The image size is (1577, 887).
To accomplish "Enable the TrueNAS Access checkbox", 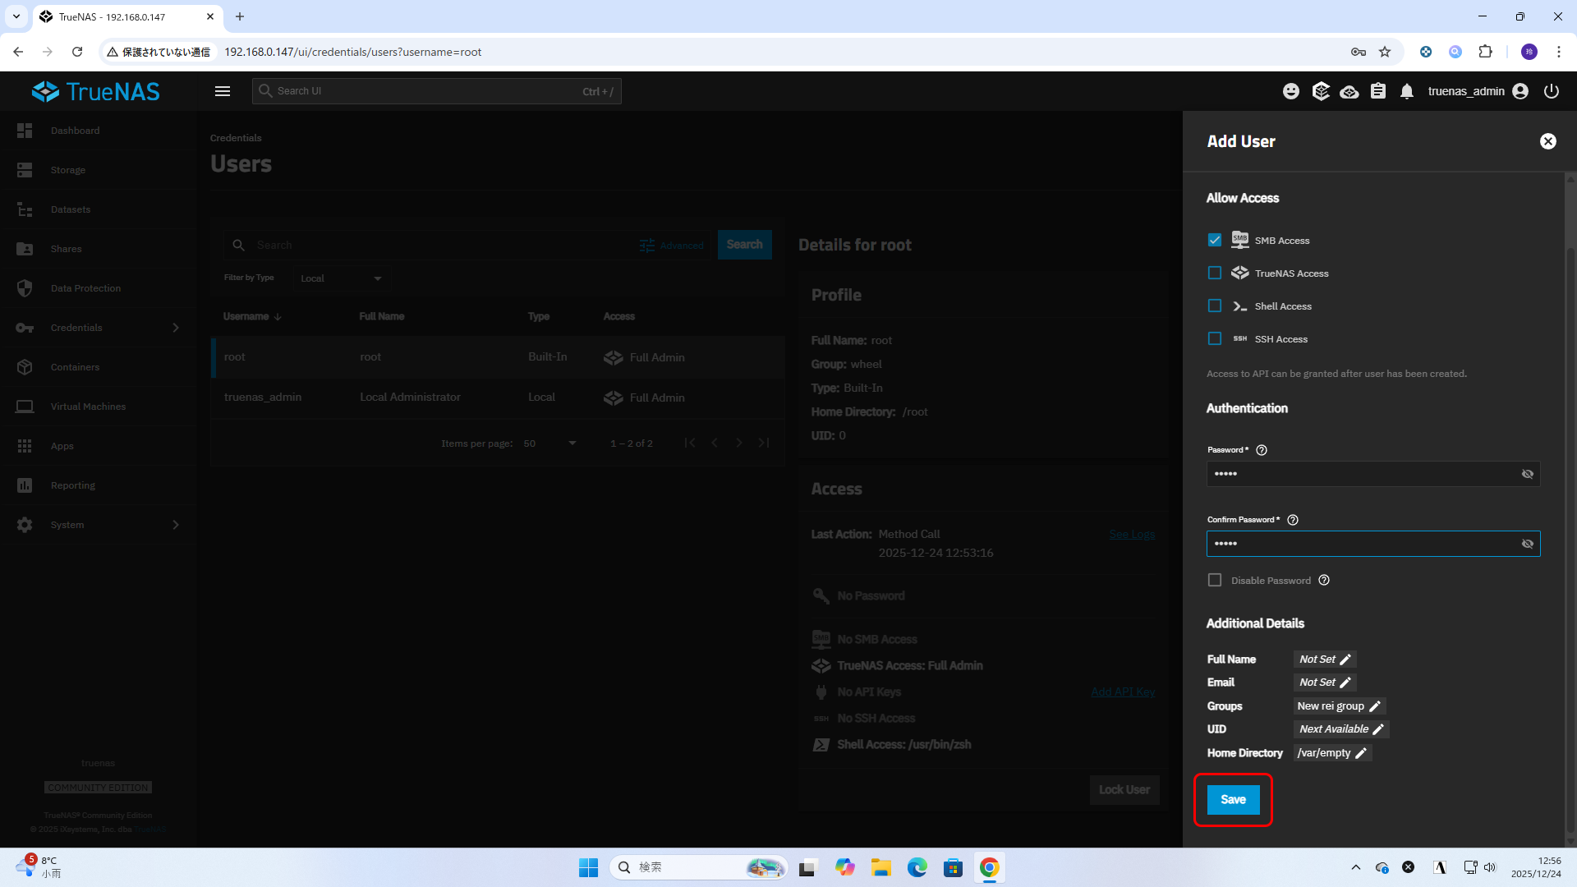I will click(x=1215, y=273).
